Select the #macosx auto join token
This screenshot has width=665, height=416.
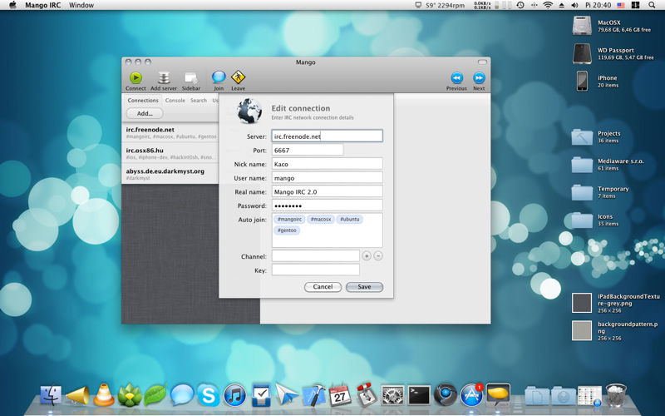pyautogui.click(x=321, y=219)
